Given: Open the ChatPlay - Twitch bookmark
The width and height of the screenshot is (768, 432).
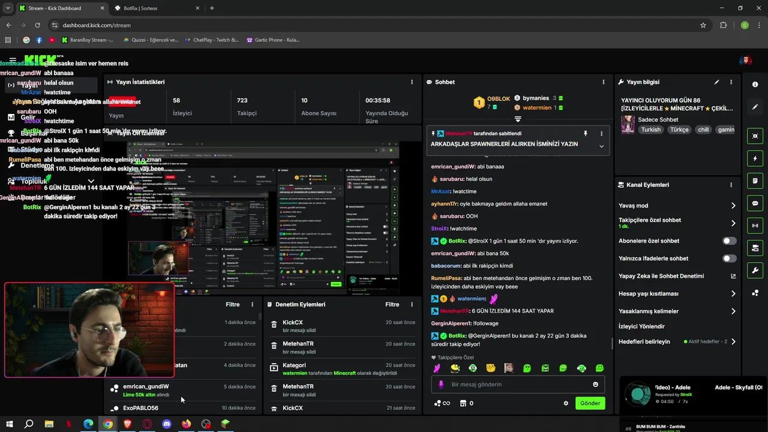Looking at the screenshot, I should click(212, 40).
